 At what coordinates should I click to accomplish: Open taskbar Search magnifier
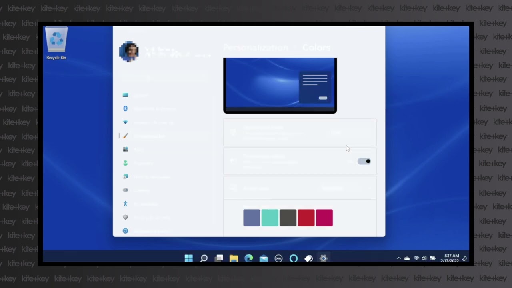pyautogui.click(x=204, y=258)
